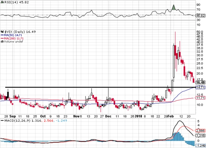Select the black horizontal resistance line
Image resolution: width=206 pixels, height=148 pixels.
point(97,87)
